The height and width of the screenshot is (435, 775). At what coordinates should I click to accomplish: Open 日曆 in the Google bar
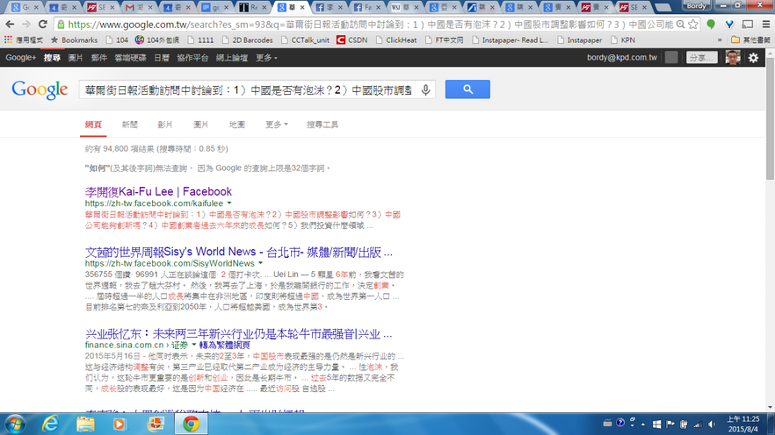(161, 58)
